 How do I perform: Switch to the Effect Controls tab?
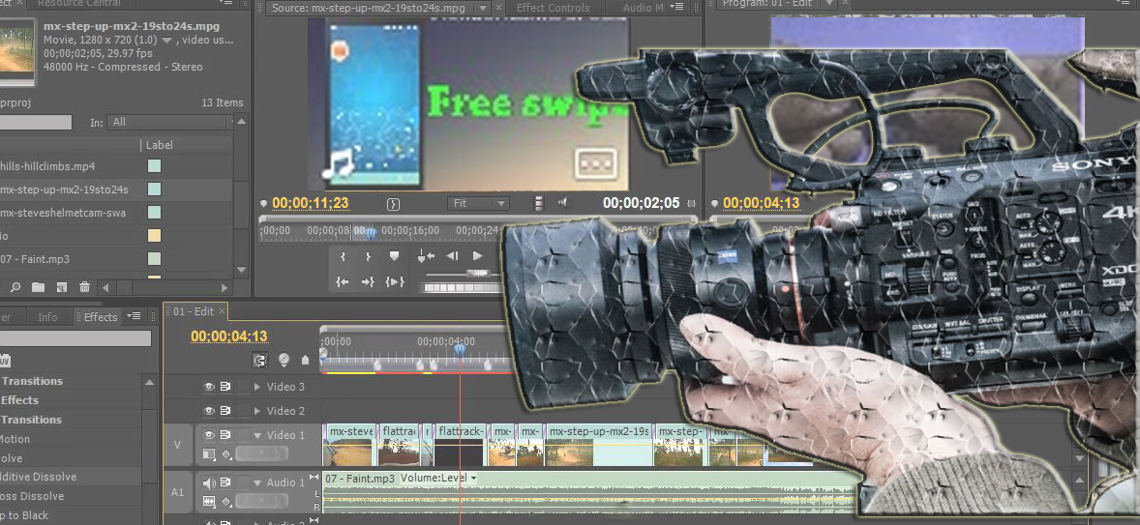pyautogui.click(x=554, y=8)
